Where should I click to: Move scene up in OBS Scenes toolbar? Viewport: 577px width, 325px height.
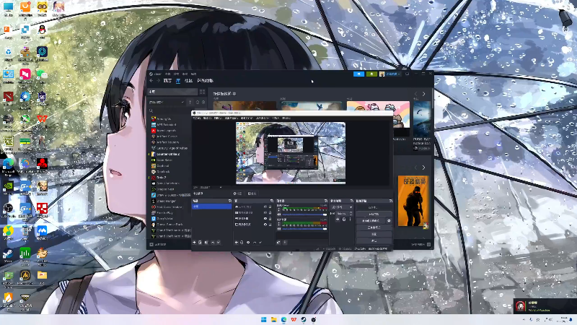pyautogui.click(x=213, y=243)
